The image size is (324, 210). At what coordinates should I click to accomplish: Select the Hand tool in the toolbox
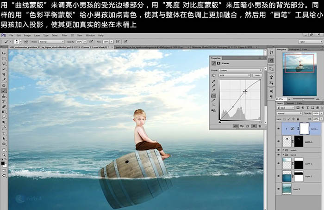(x=4, y=149)
